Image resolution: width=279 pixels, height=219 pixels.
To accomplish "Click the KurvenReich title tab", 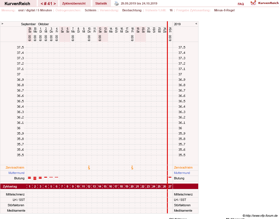I will point(17,4).
